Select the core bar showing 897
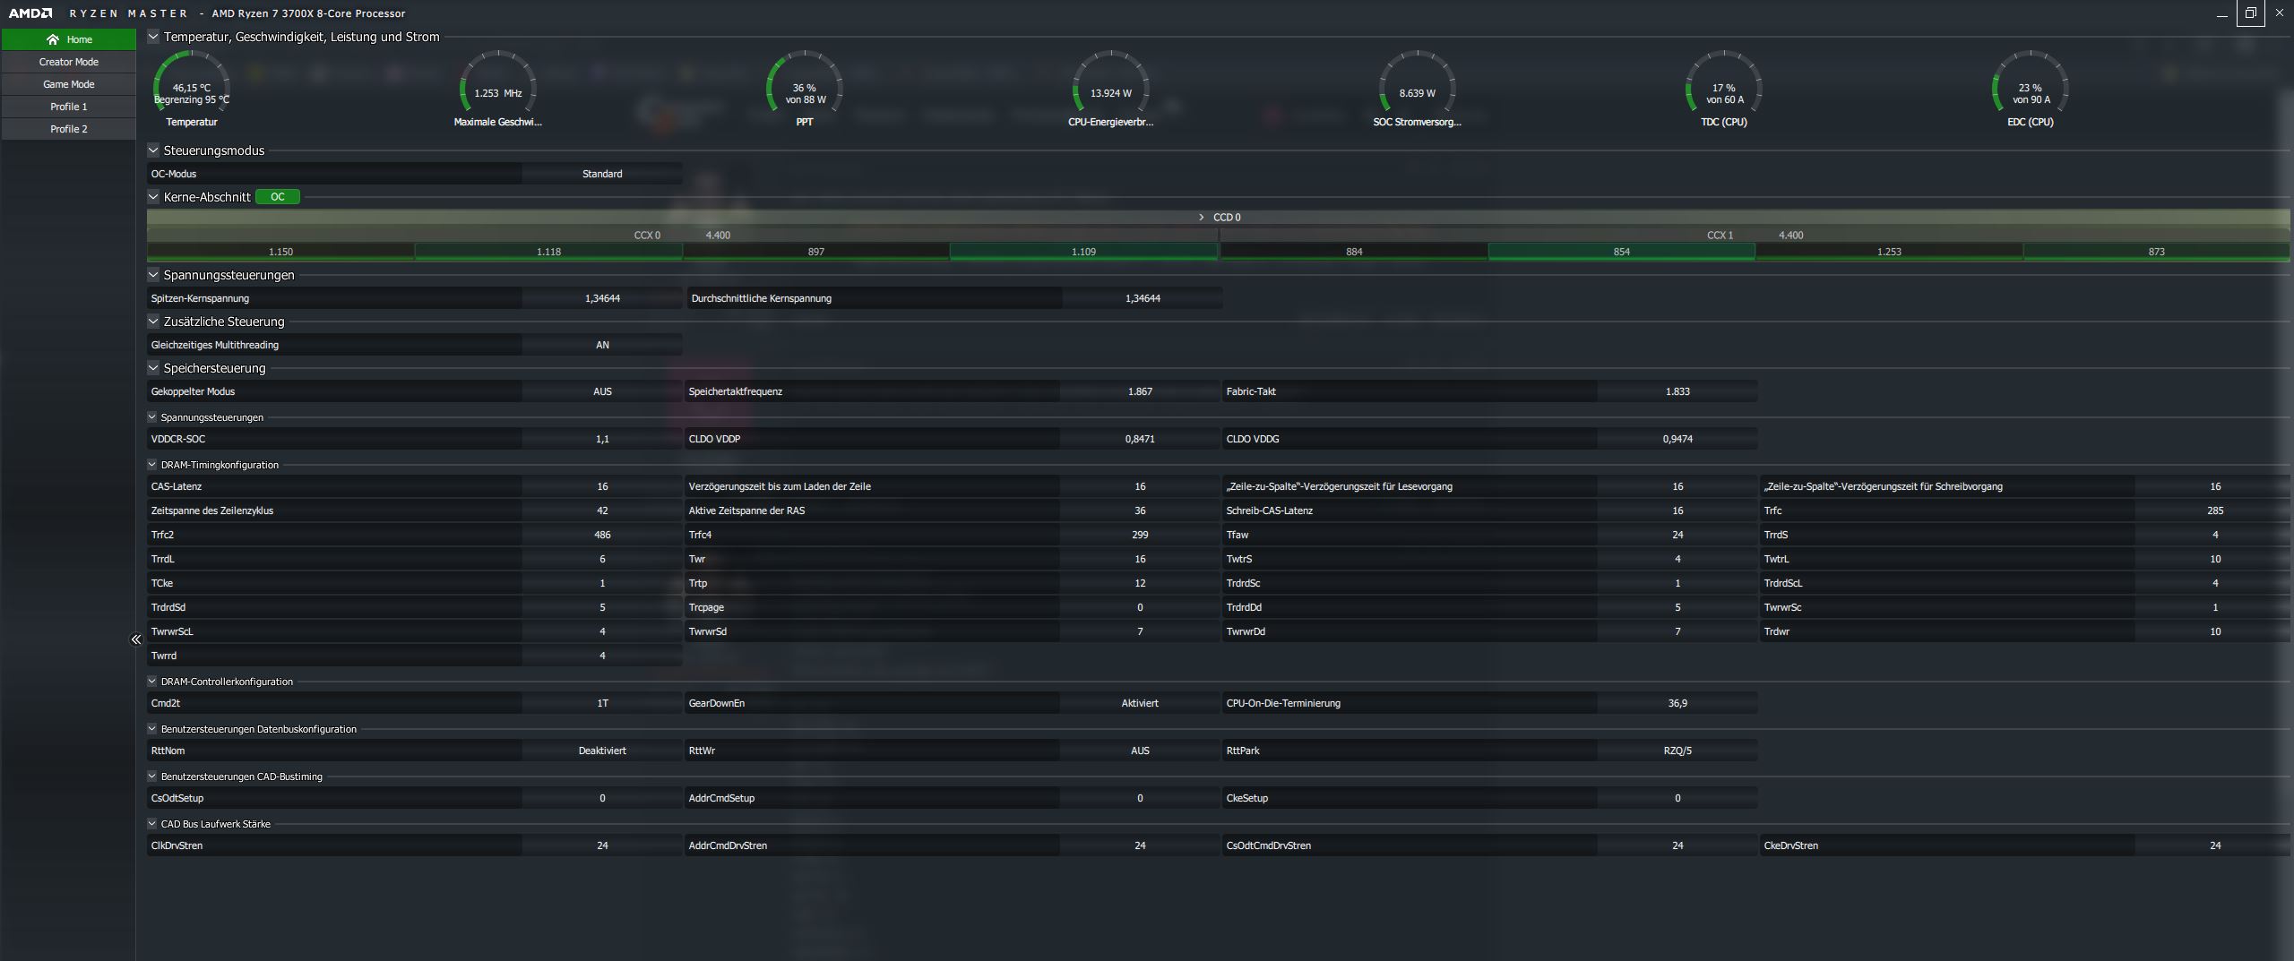Screen dimensions: 2294x961 pos(816,253)
